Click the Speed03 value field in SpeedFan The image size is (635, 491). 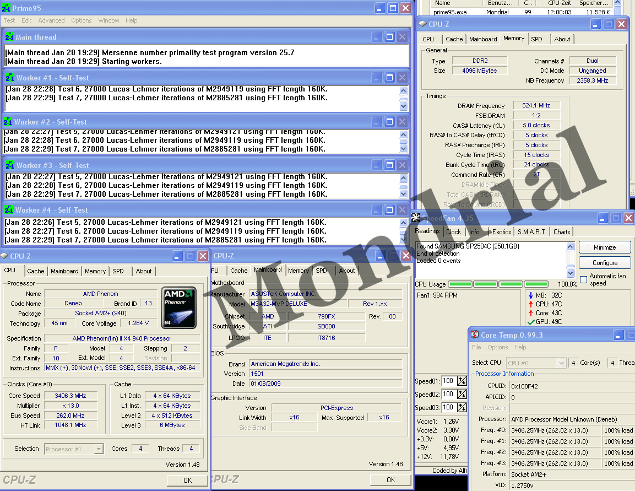449,407
